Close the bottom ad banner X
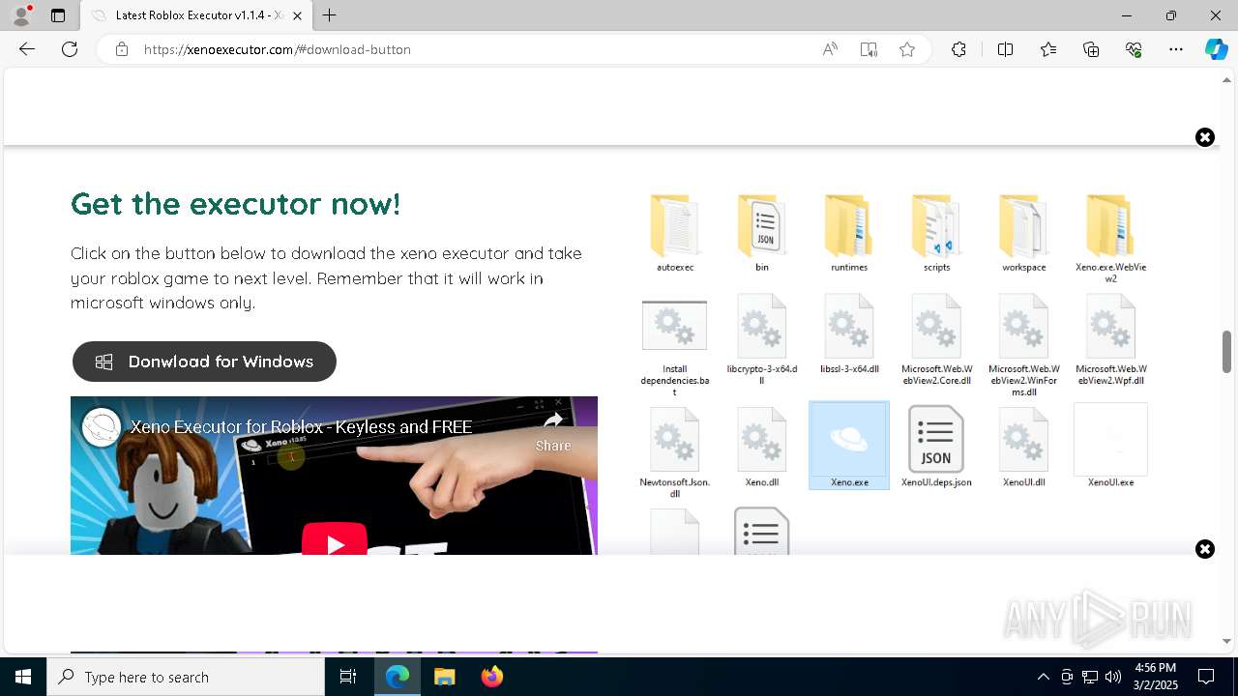The width and height of the screenshot is (1238, 696). tap(1204, 549)
